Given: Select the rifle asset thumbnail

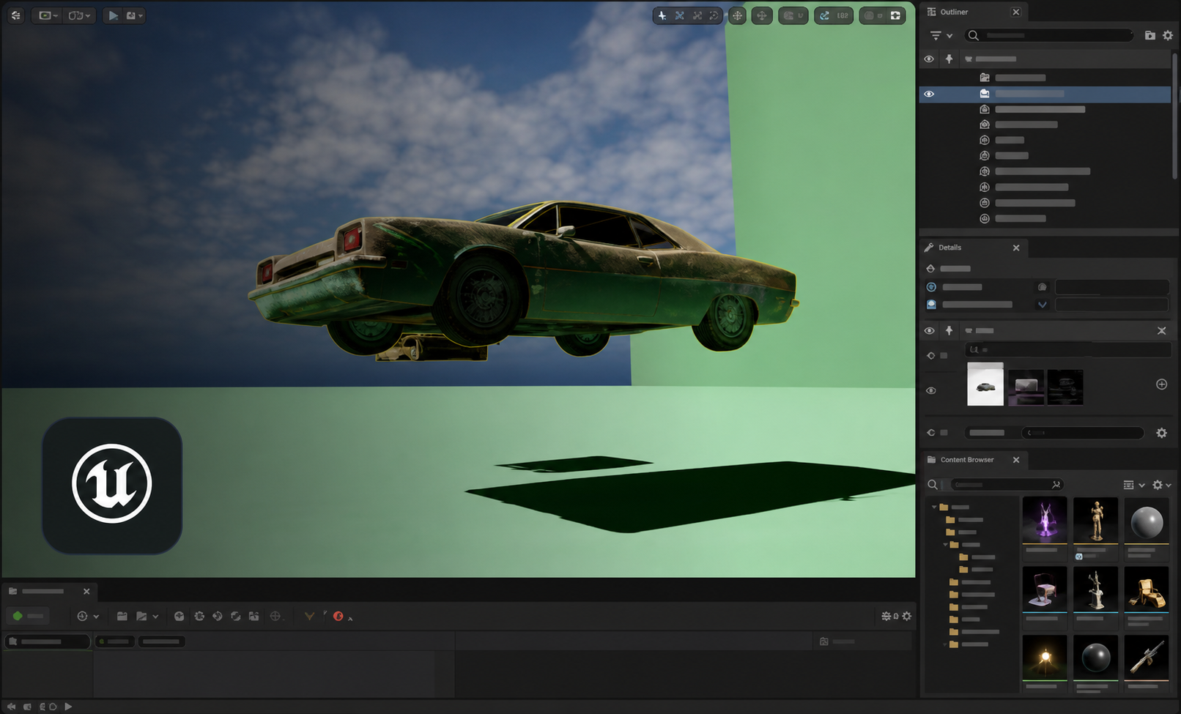Looking at the screenshot, I should [1147, 657].
